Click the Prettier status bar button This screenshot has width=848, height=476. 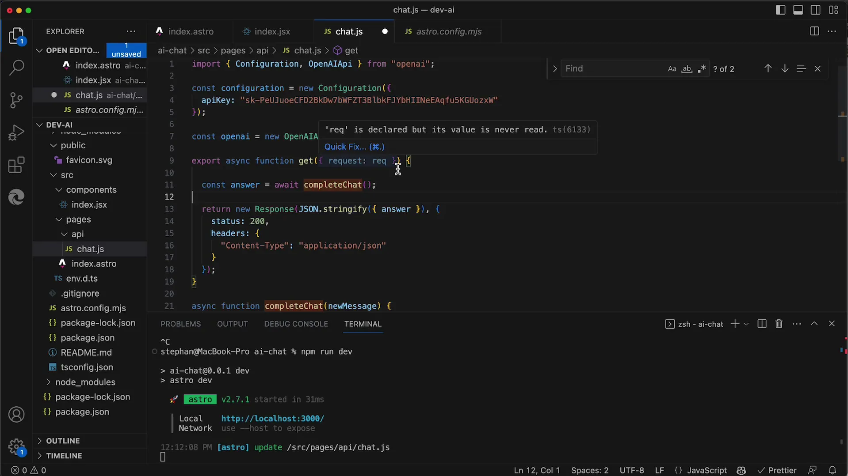[777, 470]
